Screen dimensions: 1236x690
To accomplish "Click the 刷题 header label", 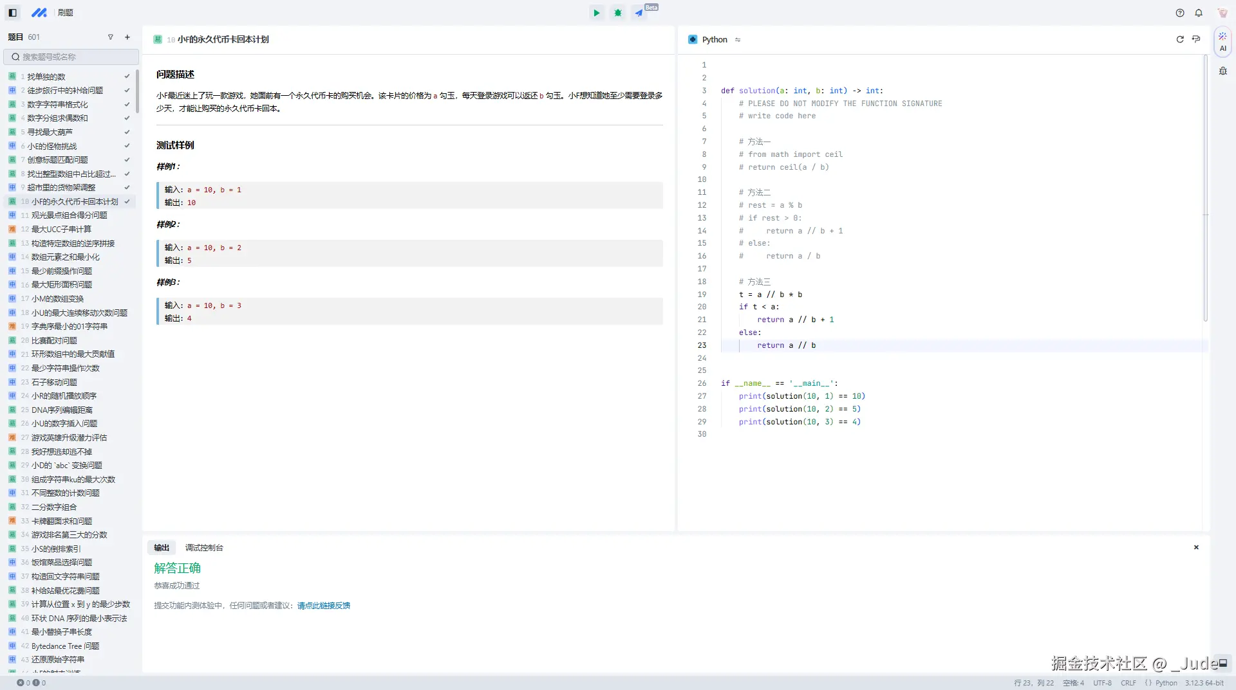I will point(66,12).
